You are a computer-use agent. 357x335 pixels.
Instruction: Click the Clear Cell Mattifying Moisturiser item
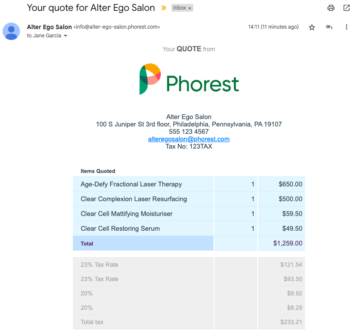[x=127, y=214]
